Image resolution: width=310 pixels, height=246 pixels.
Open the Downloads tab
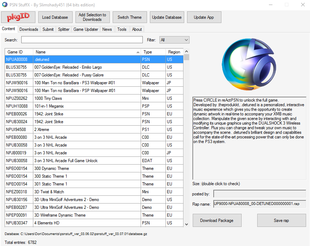pos(29,29)
